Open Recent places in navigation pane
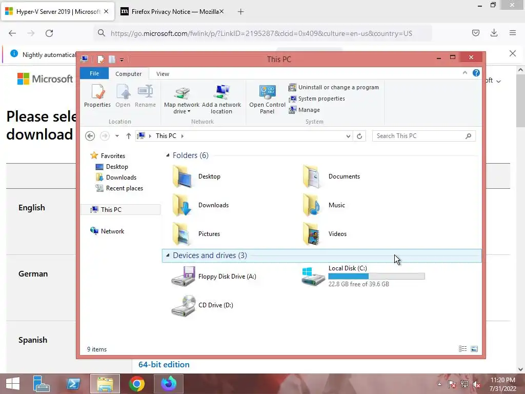Screen dimensions: 525x394 (119, 188)
